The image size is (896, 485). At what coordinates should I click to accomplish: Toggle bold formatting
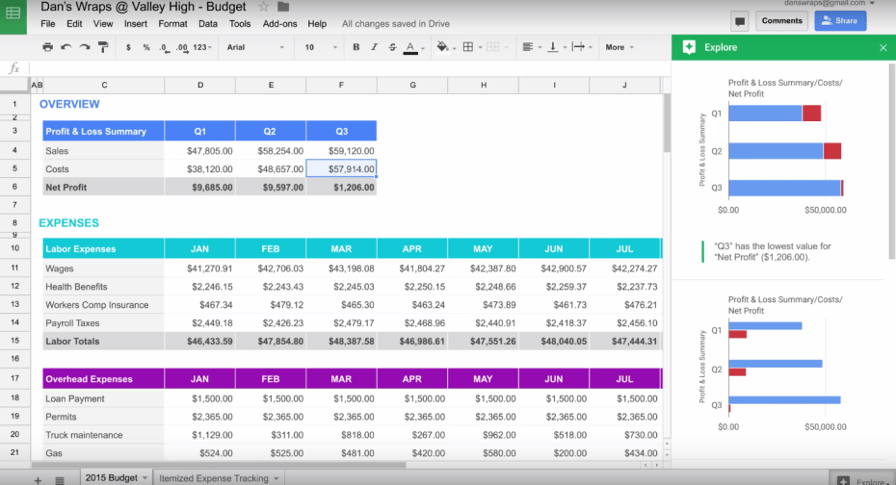[x=356, y=47]
